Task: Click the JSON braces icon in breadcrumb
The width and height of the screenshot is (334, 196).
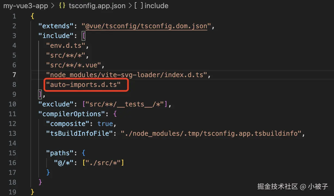Action: (62, 6)
